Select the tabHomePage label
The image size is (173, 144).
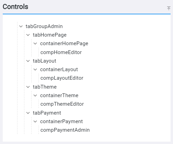50,35
